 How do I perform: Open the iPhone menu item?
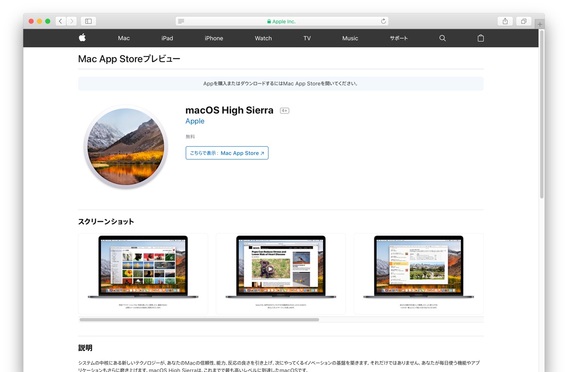214,38
